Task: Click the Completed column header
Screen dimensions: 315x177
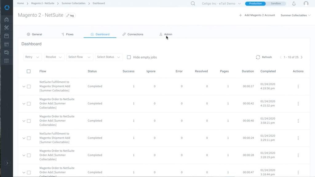Action: coord(268,71)
